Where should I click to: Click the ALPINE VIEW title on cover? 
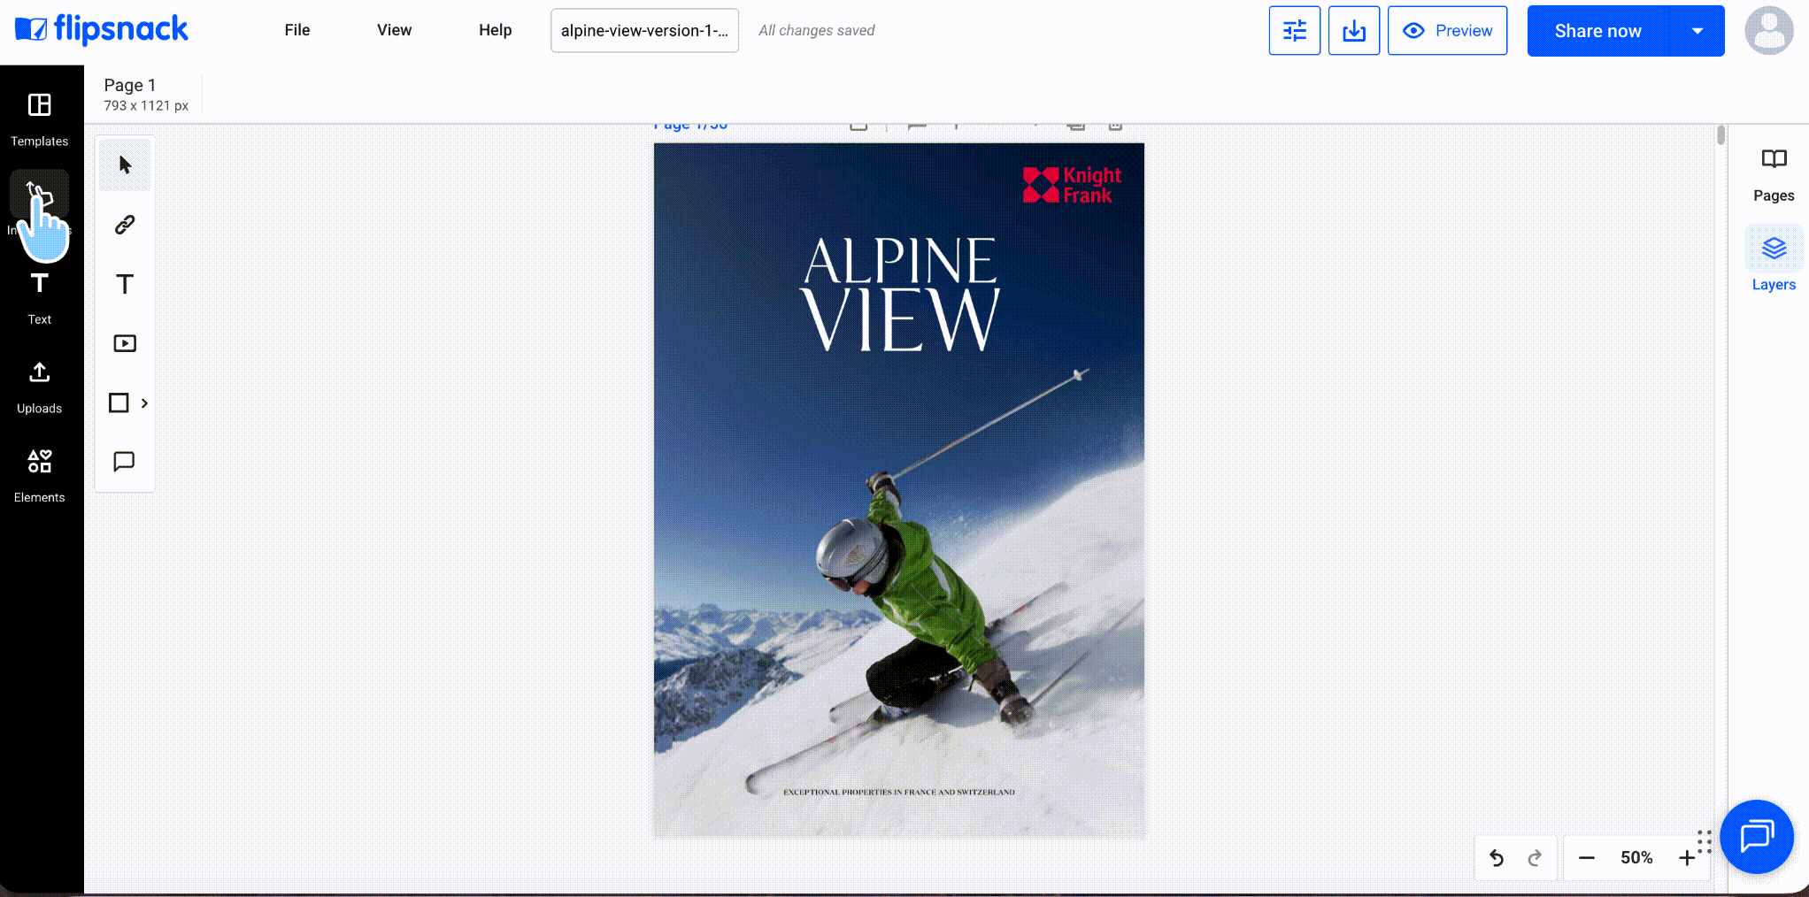(x=900, y=294)
